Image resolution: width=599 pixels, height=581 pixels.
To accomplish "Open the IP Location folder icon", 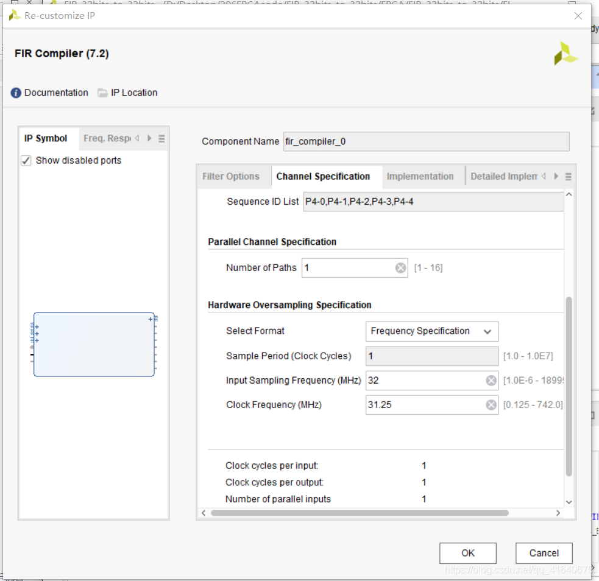I will point(102,93).
